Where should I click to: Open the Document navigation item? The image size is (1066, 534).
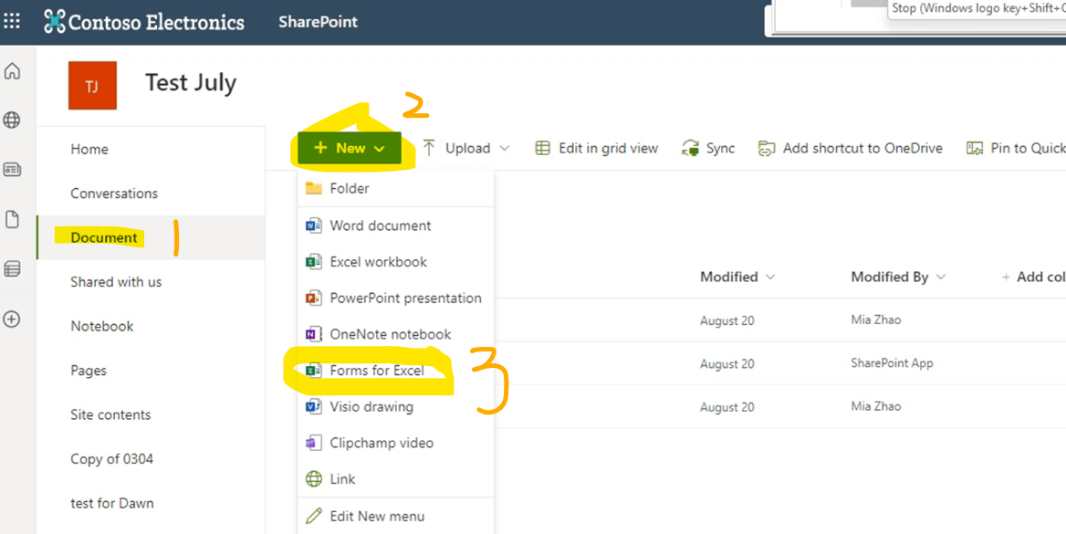pyautogui.click(x=102, y=237)
